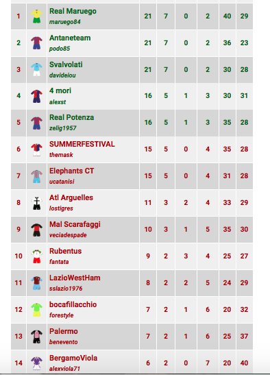This screenshot has height=375, width=270.
Task: Open user profile maruego84
Action: click(x=65, y=22)
